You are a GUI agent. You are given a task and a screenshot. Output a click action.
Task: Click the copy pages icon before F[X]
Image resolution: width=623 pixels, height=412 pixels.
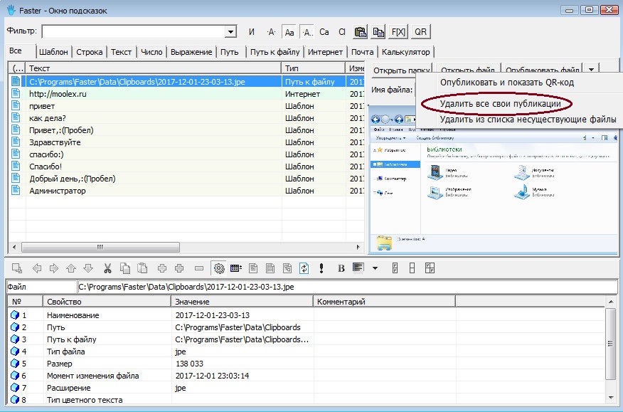pyautogui.click(x=378, y=32)
